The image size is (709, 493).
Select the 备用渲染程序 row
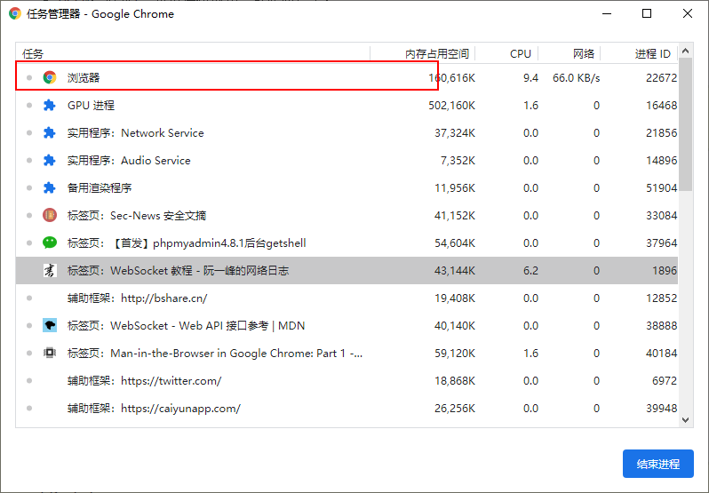pyautogui.click(x=347, y=188)
